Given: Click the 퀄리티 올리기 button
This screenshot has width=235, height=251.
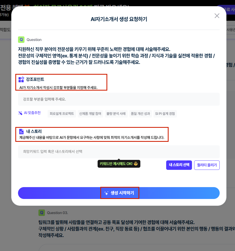Looking at the screenshot, I should (207, 165).
